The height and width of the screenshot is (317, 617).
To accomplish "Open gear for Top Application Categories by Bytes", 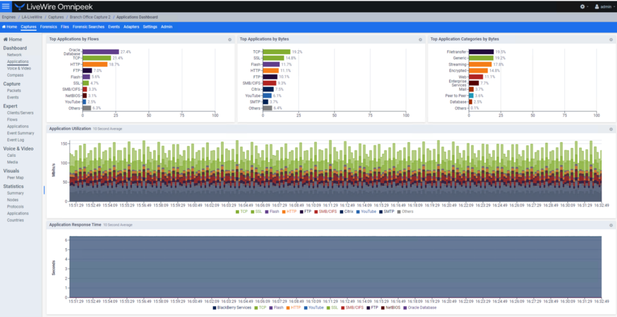I will [611, 39].
